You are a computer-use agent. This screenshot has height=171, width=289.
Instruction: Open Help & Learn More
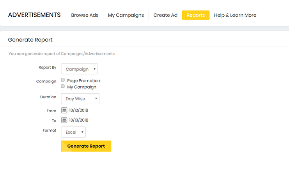click(235, 15)
